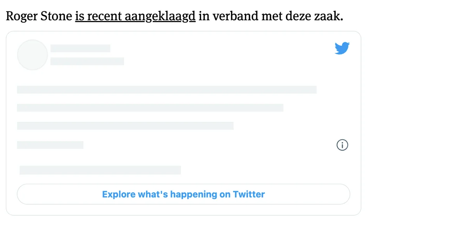Select the first tweet text placeholder line
Image resolution: width=466 pixels, height=228 pixels.
[167, 90]
